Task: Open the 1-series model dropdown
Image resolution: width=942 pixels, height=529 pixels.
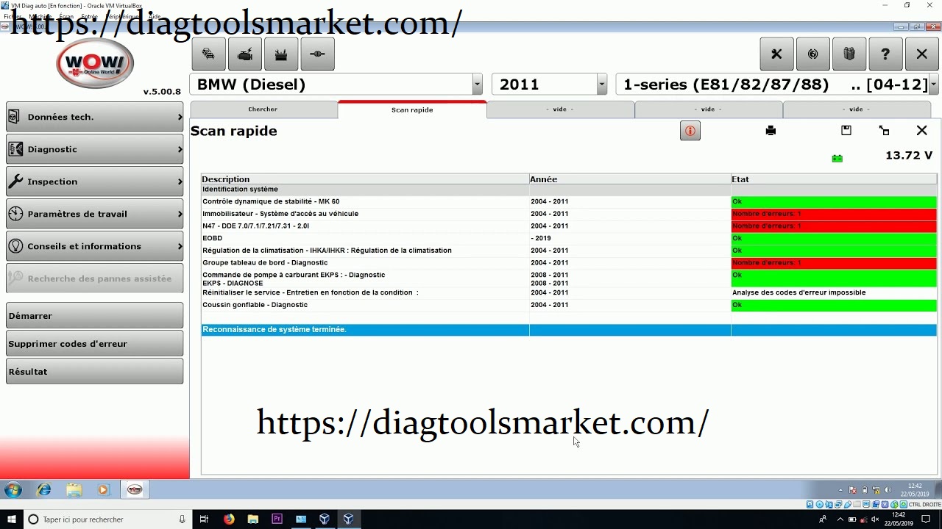Action: click(x=933, y=84)
